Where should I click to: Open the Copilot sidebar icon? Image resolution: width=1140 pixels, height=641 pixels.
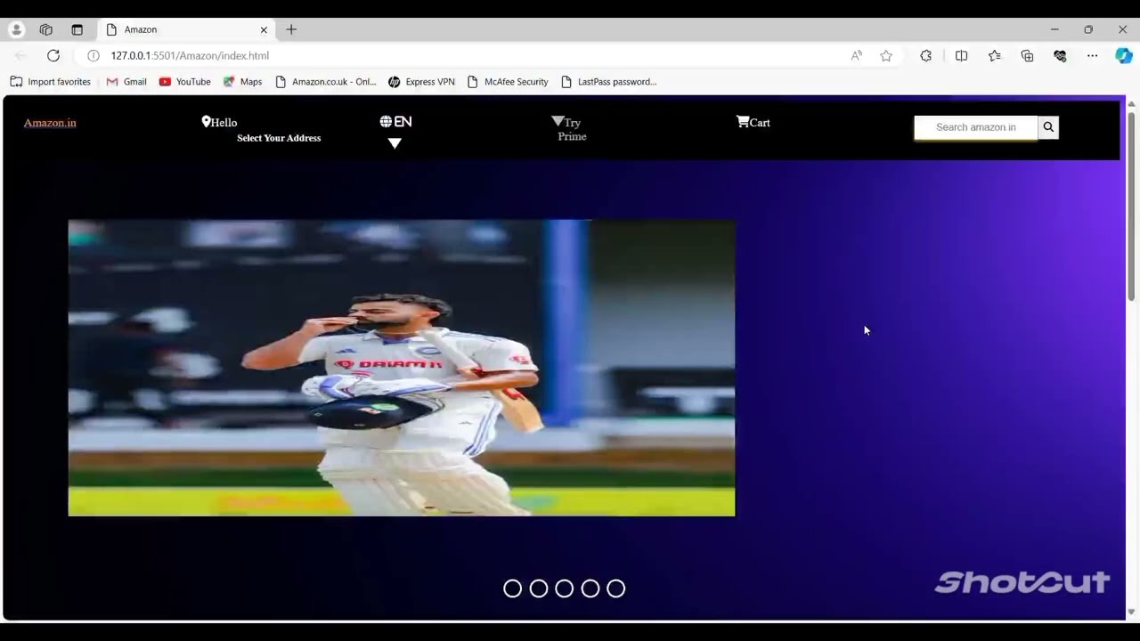coord(1124,55)
